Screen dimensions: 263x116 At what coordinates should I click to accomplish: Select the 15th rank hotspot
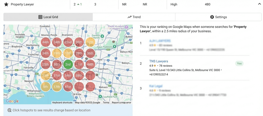tap(68, 53)
